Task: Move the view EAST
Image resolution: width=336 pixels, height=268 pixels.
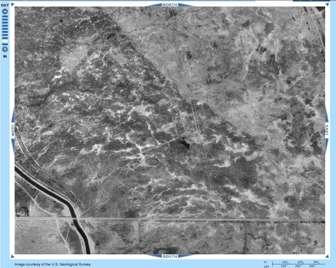Action: (327, 130)
